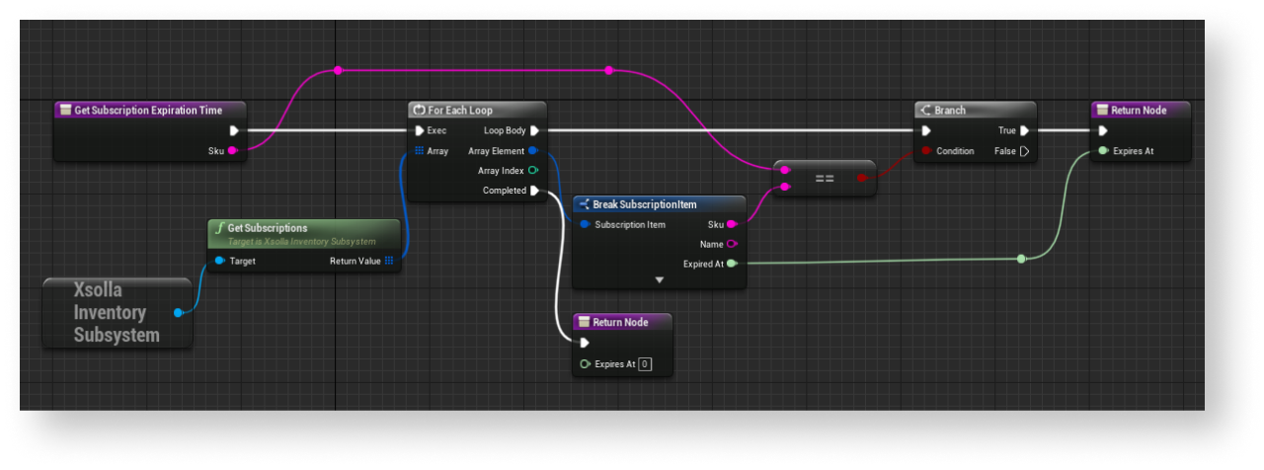Click the Array input pin on For Each Loop
This screenshot has height=470, width=1264.
(x=420, y=151)
